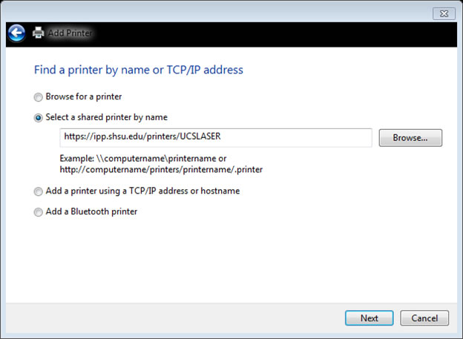
Task: Click UCSLASER at the end of the URL text
Action: pyautogui.click(x=200, y=136)
